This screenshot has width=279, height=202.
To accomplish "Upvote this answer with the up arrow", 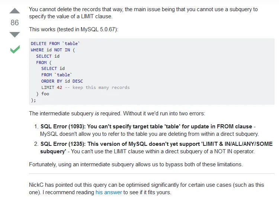I will coord(15,11).
